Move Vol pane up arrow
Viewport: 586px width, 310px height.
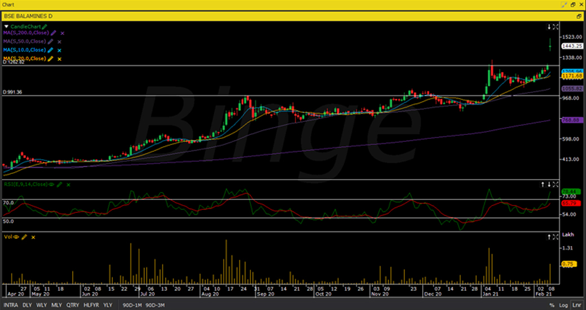tap(549, 237)
